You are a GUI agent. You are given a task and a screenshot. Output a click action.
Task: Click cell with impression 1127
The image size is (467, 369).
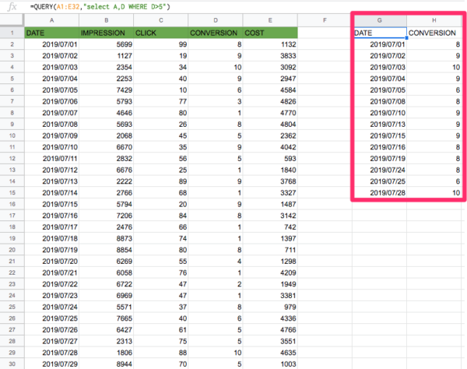pyautogui.click(x=107, y=56)
